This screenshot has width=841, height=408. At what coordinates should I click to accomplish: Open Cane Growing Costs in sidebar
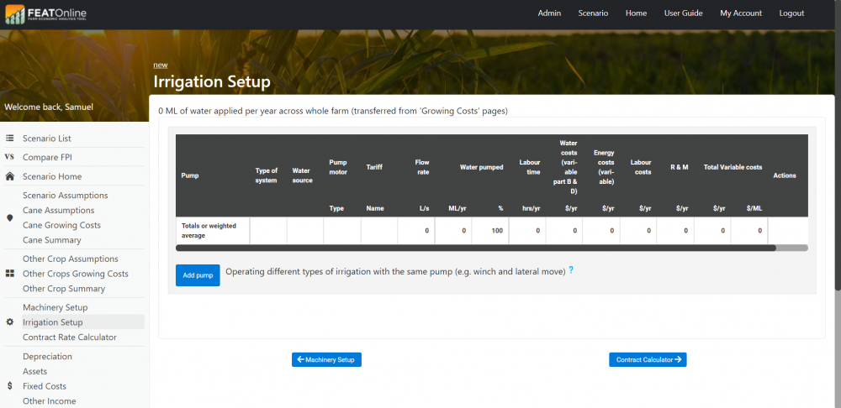(61, 225)
